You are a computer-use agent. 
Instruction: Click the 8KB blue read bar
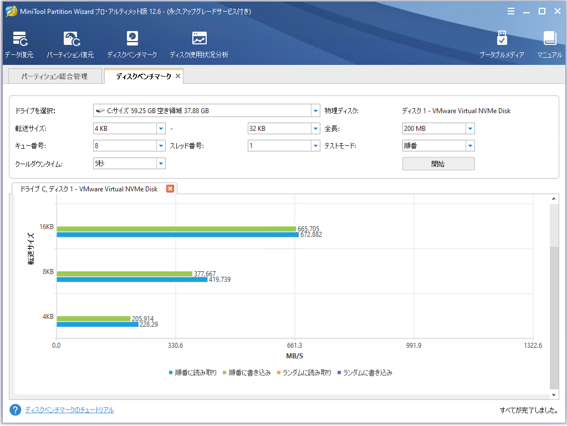click(x=132, y=280)
